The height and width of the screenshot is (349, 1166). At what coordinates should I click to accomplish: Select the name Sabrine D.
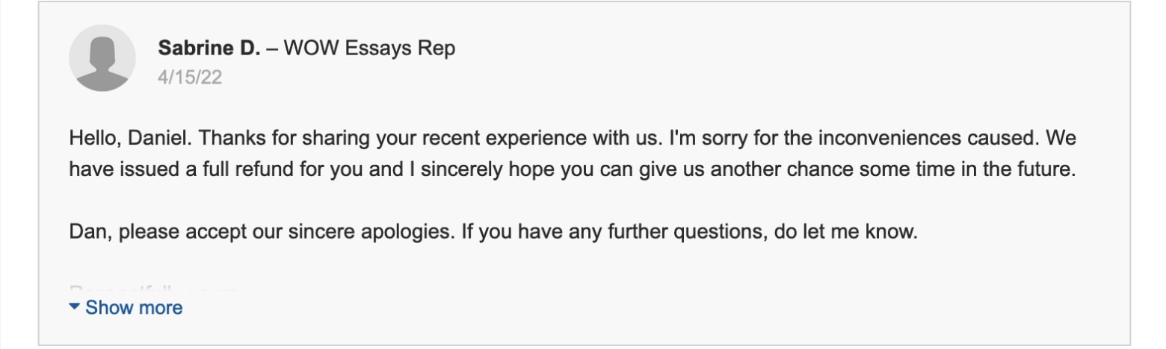[x=210, y=49]
